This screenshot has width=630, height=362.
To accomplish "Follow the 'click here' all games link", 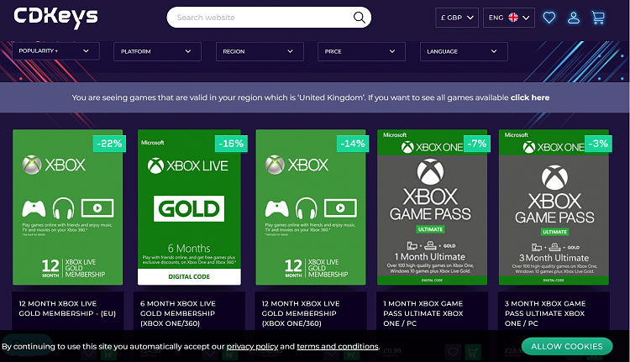I will (530, 97).
